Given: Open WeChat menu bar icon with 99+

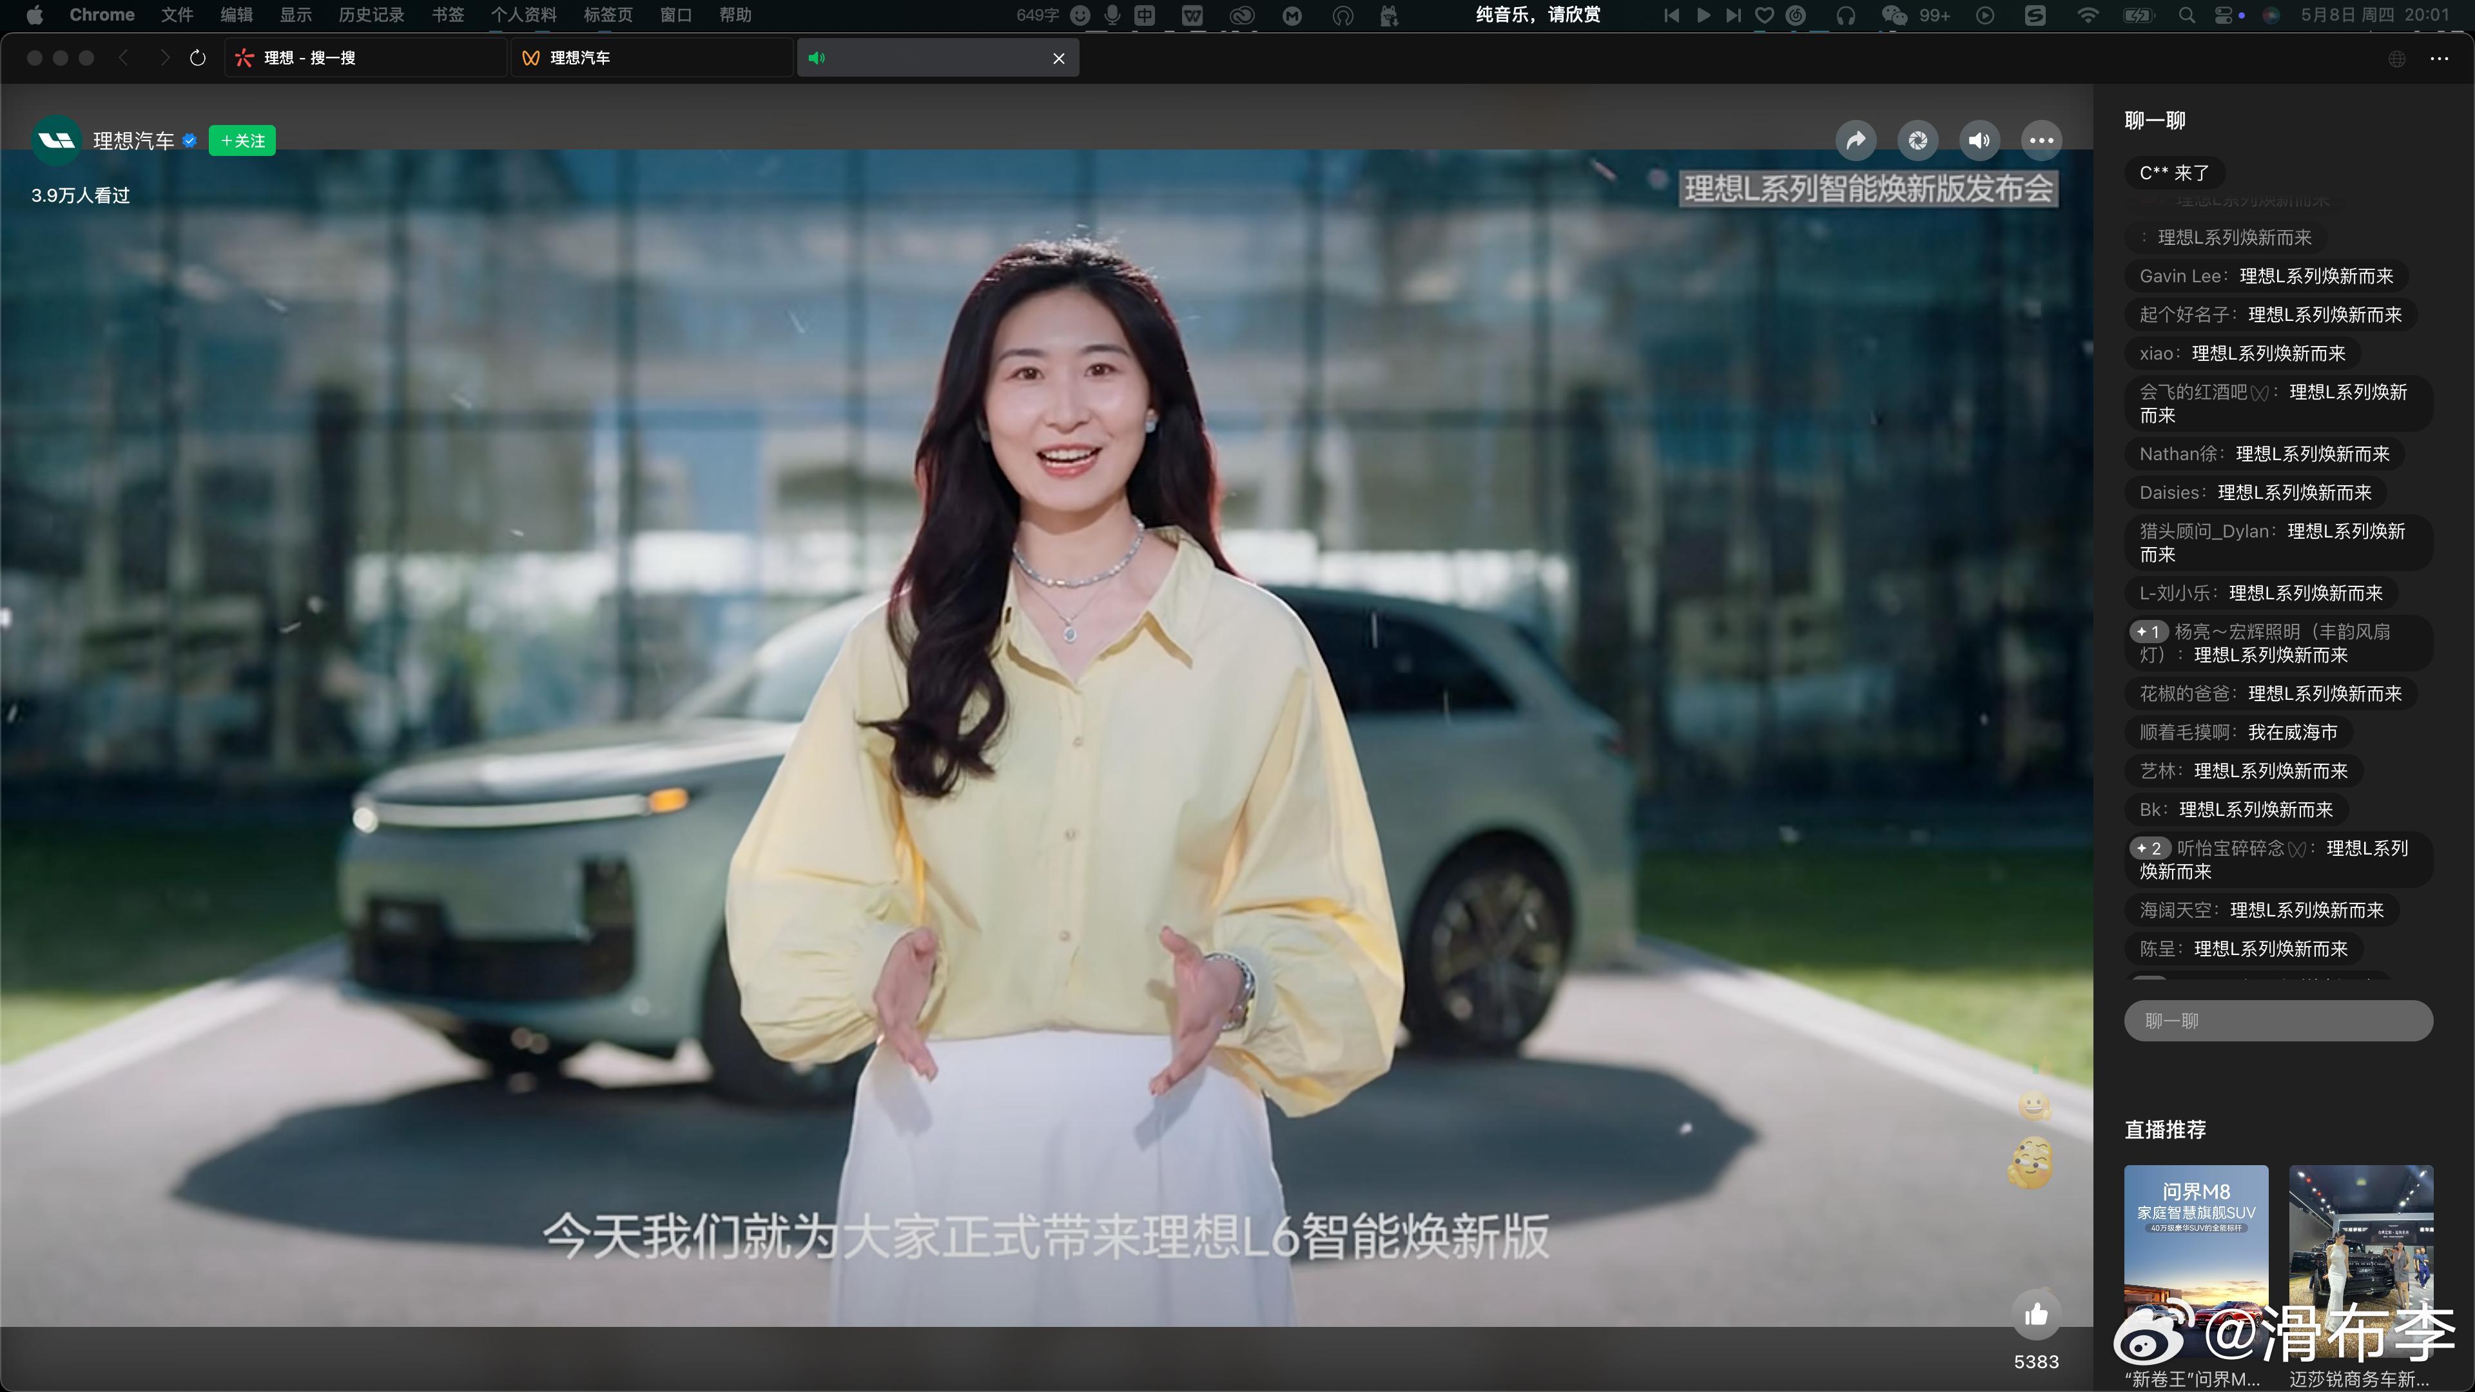Looking at the screenshot, I should coord(1915,14).
